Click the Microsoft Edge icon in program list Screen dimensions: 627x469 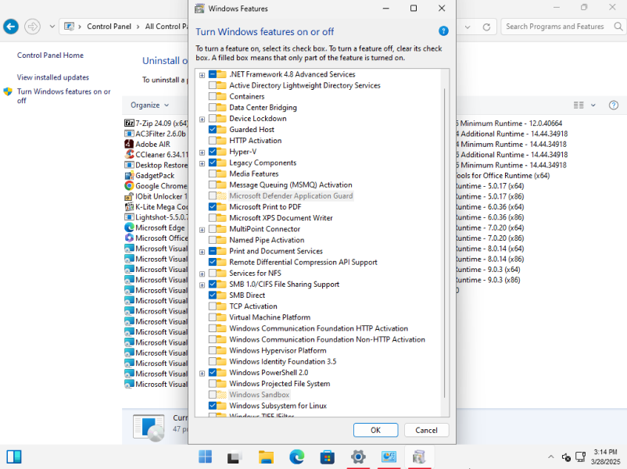(x=129, y=227)
